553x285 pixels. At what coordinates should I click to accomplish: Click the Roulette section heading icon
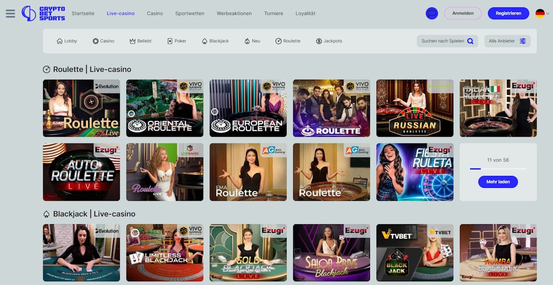pyautogui.click(x=47, y=70)
